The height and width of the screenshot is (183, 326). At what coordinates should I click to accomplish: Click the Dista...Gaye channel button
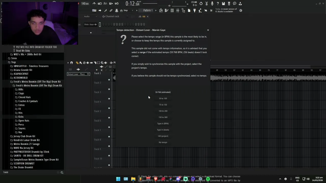(90, 24)
